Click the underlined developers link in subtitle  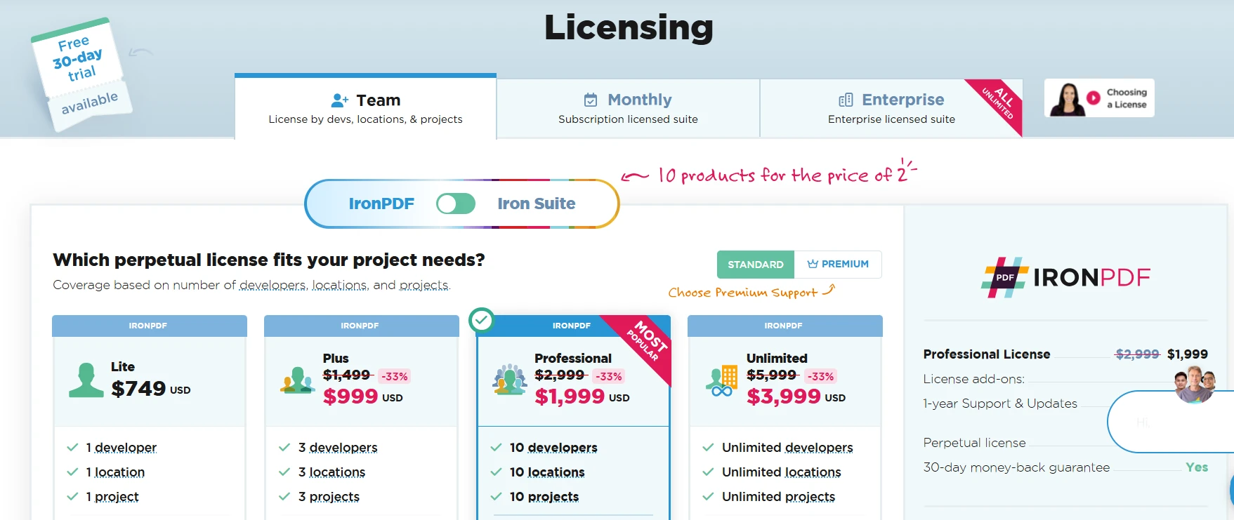272,285
